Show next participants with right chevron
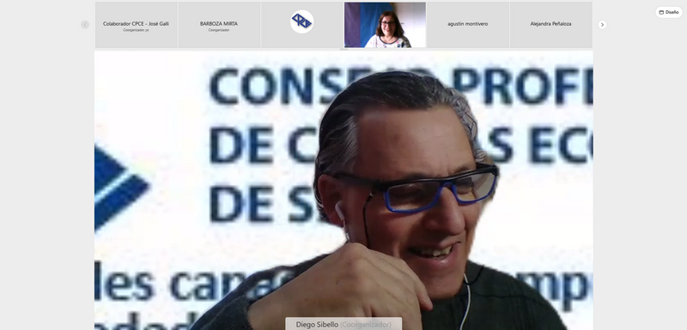 [602, 25]
